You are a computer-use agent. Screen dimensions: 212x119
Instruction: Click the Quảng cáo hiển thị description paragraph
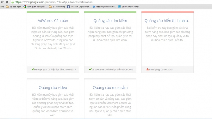(167, 34)
